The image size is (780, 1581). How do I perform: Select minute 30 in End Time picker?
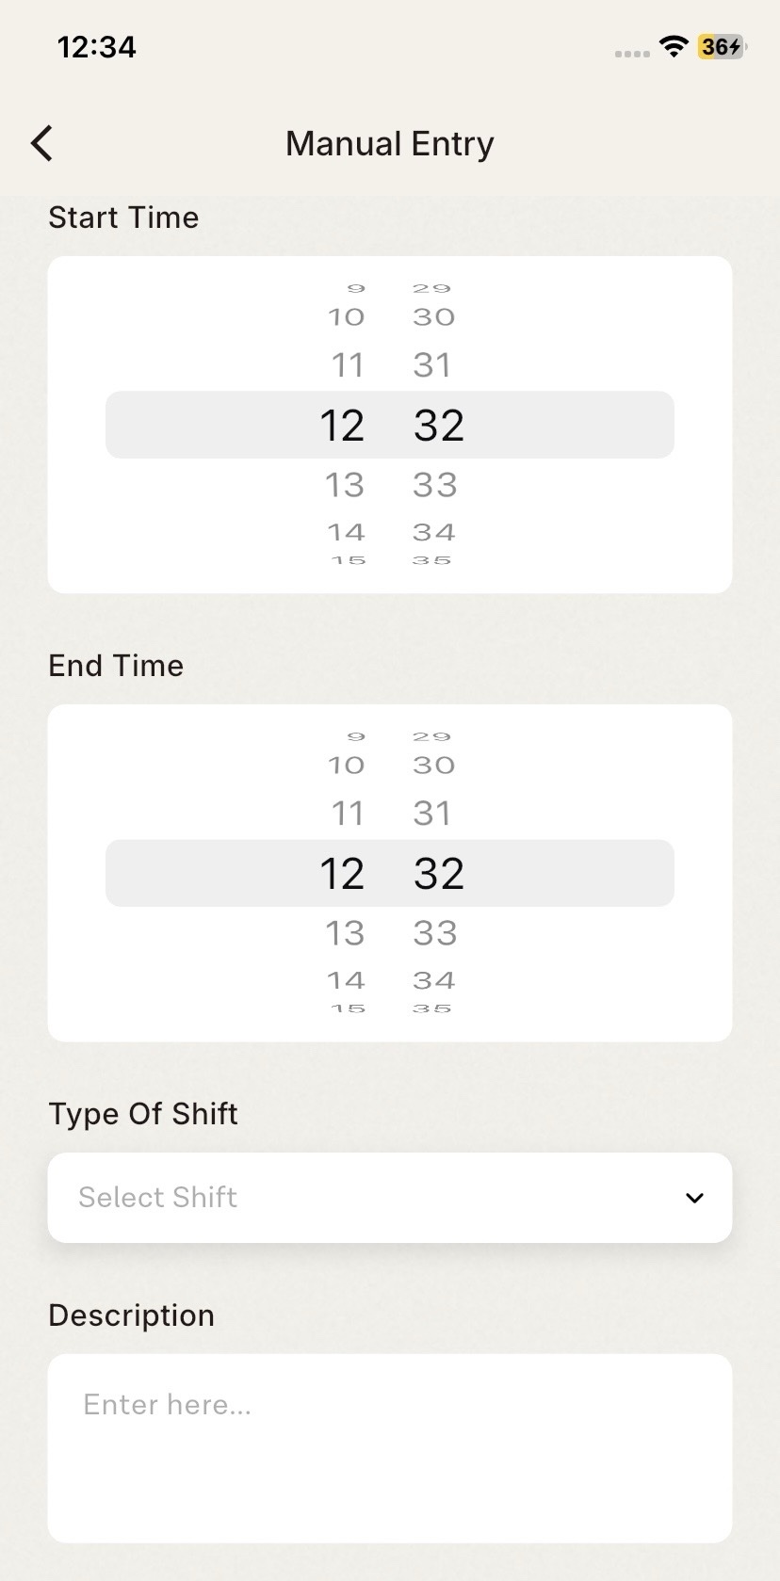point(433,766)
